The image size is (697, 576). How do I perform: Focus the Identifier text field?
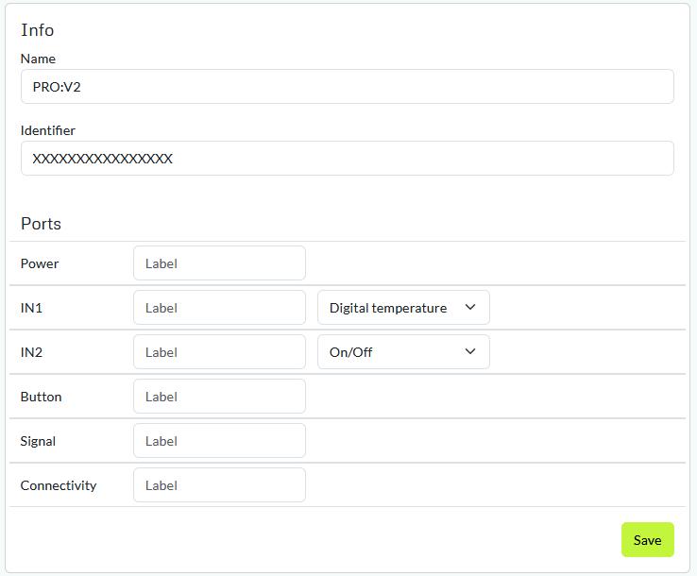[x=347, y=159]
